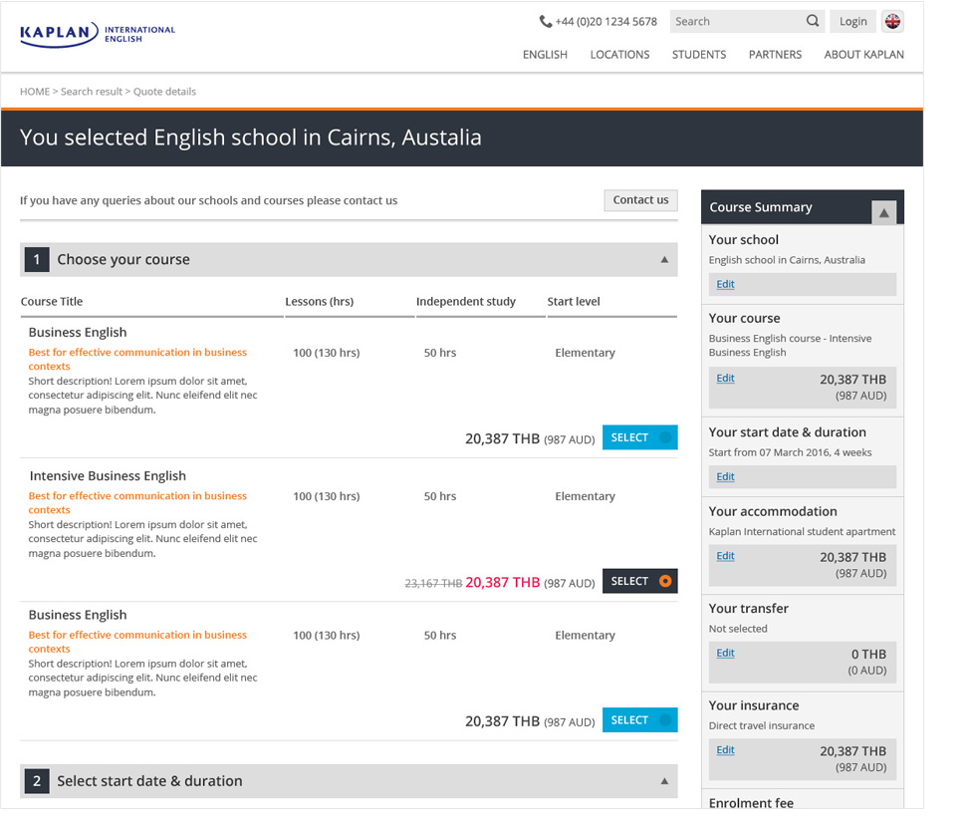Edit Your course in the summary
Screen dimensions: 968x830
725,378
